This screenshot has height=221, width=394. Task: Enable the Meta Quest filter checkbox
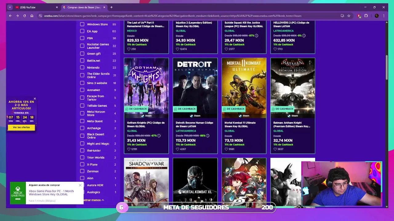tap(82, 121)
